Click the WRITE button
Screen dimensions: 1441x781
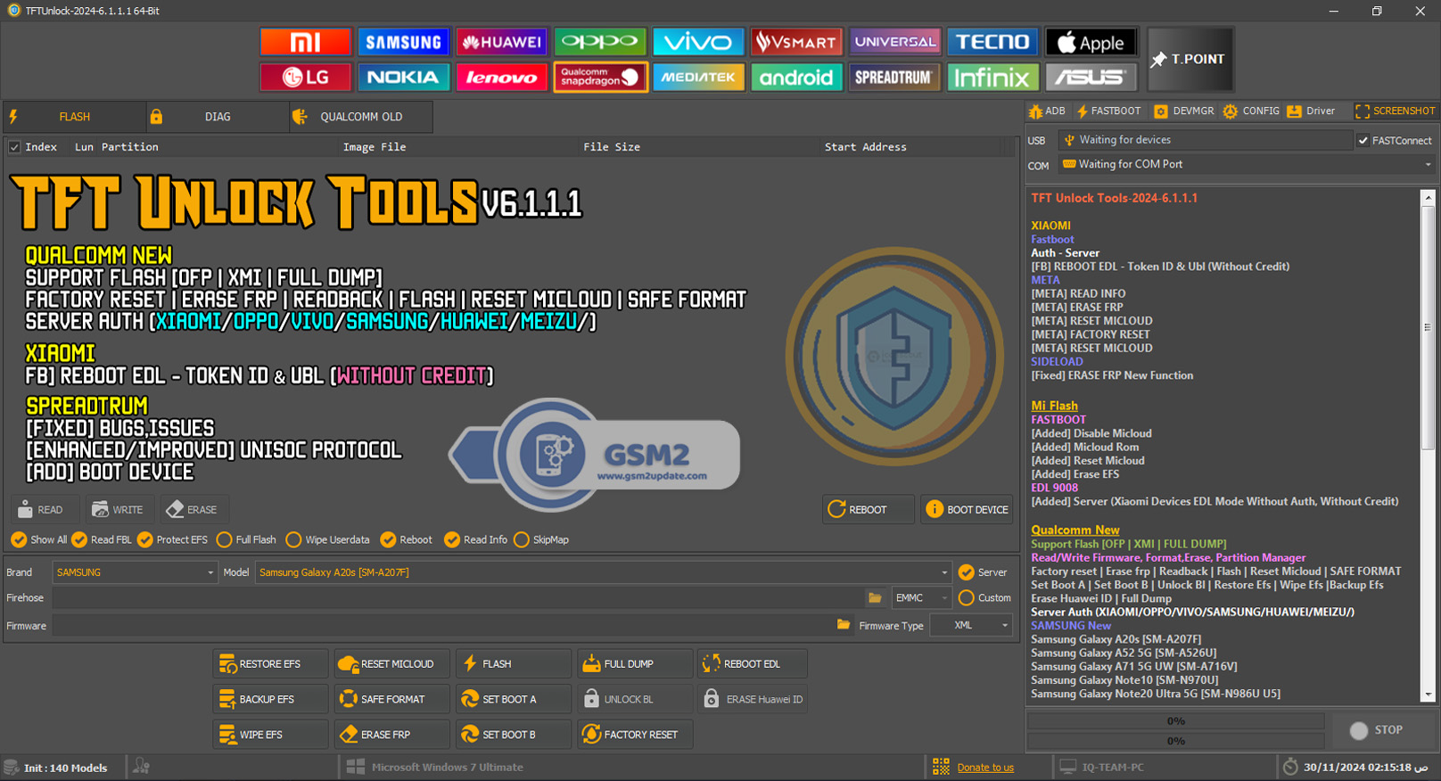point(119,510)
